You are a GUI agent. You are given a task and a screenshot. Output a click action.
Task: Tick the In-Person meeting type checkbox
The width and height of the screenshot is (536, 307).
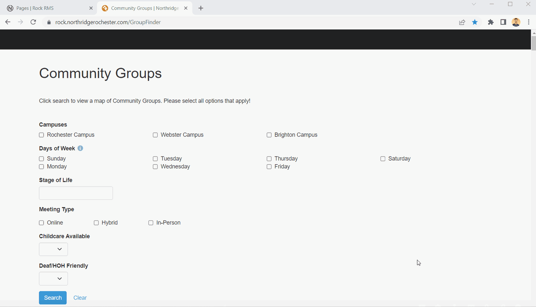[151, 223]
